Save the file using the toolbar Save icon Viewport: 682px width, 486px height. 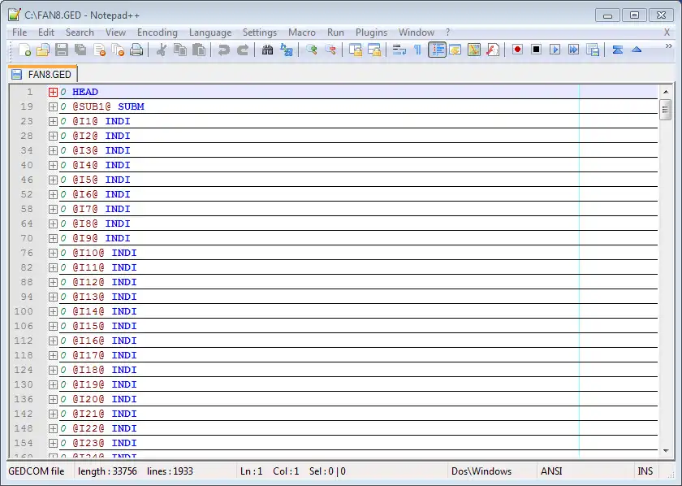point(62,50)
